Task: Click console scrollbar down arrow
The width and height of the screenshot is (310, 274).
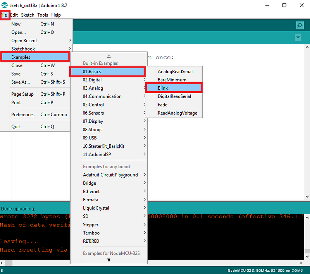Action: (x=307, y=257)
